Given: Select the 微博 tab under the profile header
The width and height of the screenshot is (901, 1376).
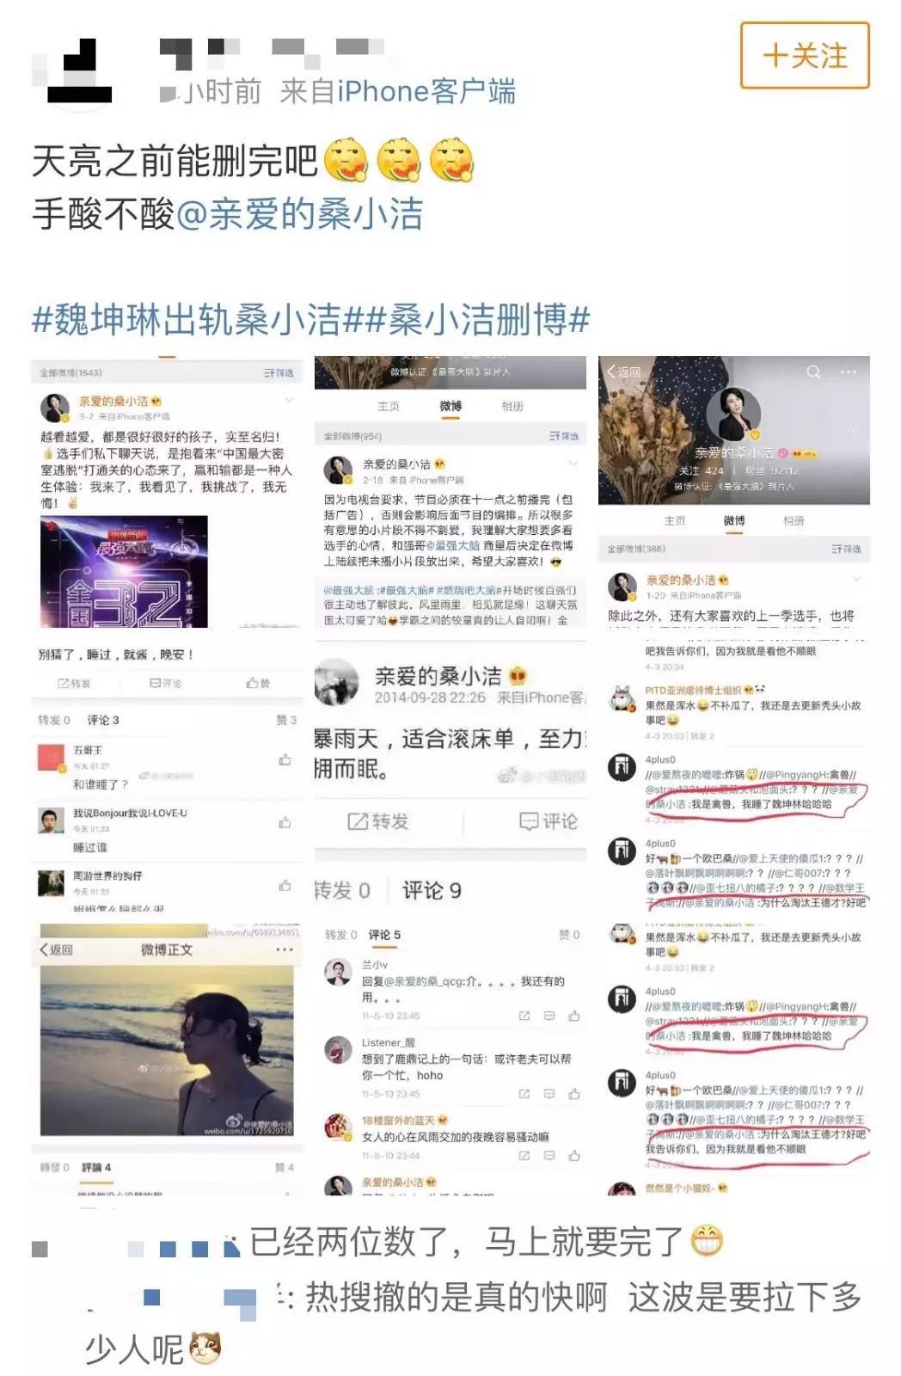Looking at the screenshot, I should coord(734,520).
